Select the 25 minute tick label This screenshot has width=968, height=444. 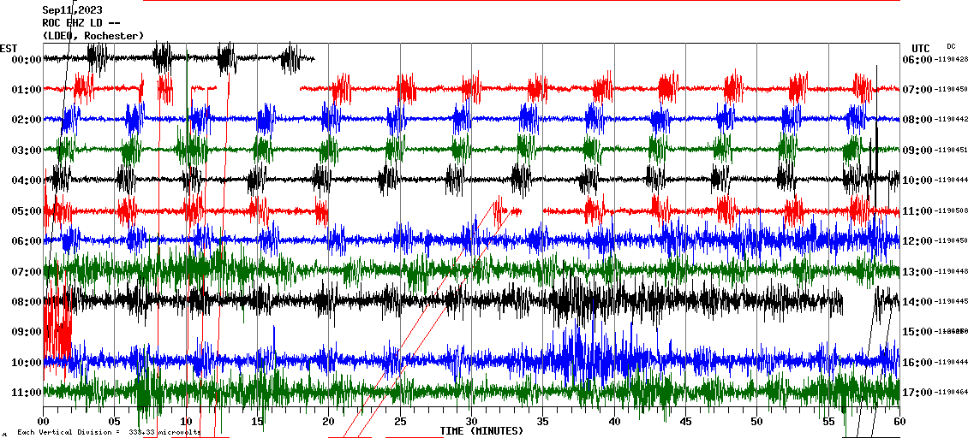[400, 422]
